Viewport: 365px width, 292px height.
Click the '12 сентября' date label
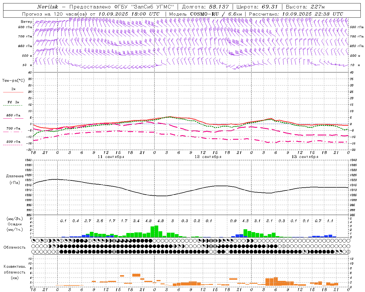[x=208, y=157]
